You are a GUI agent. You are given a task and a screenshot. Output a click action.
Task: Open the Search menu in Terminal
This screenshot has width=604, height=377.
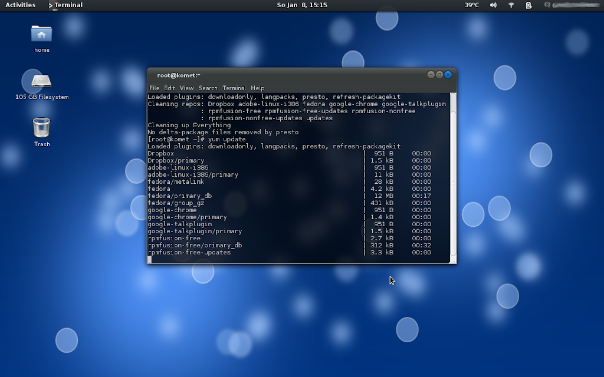(x=208, y=88)
